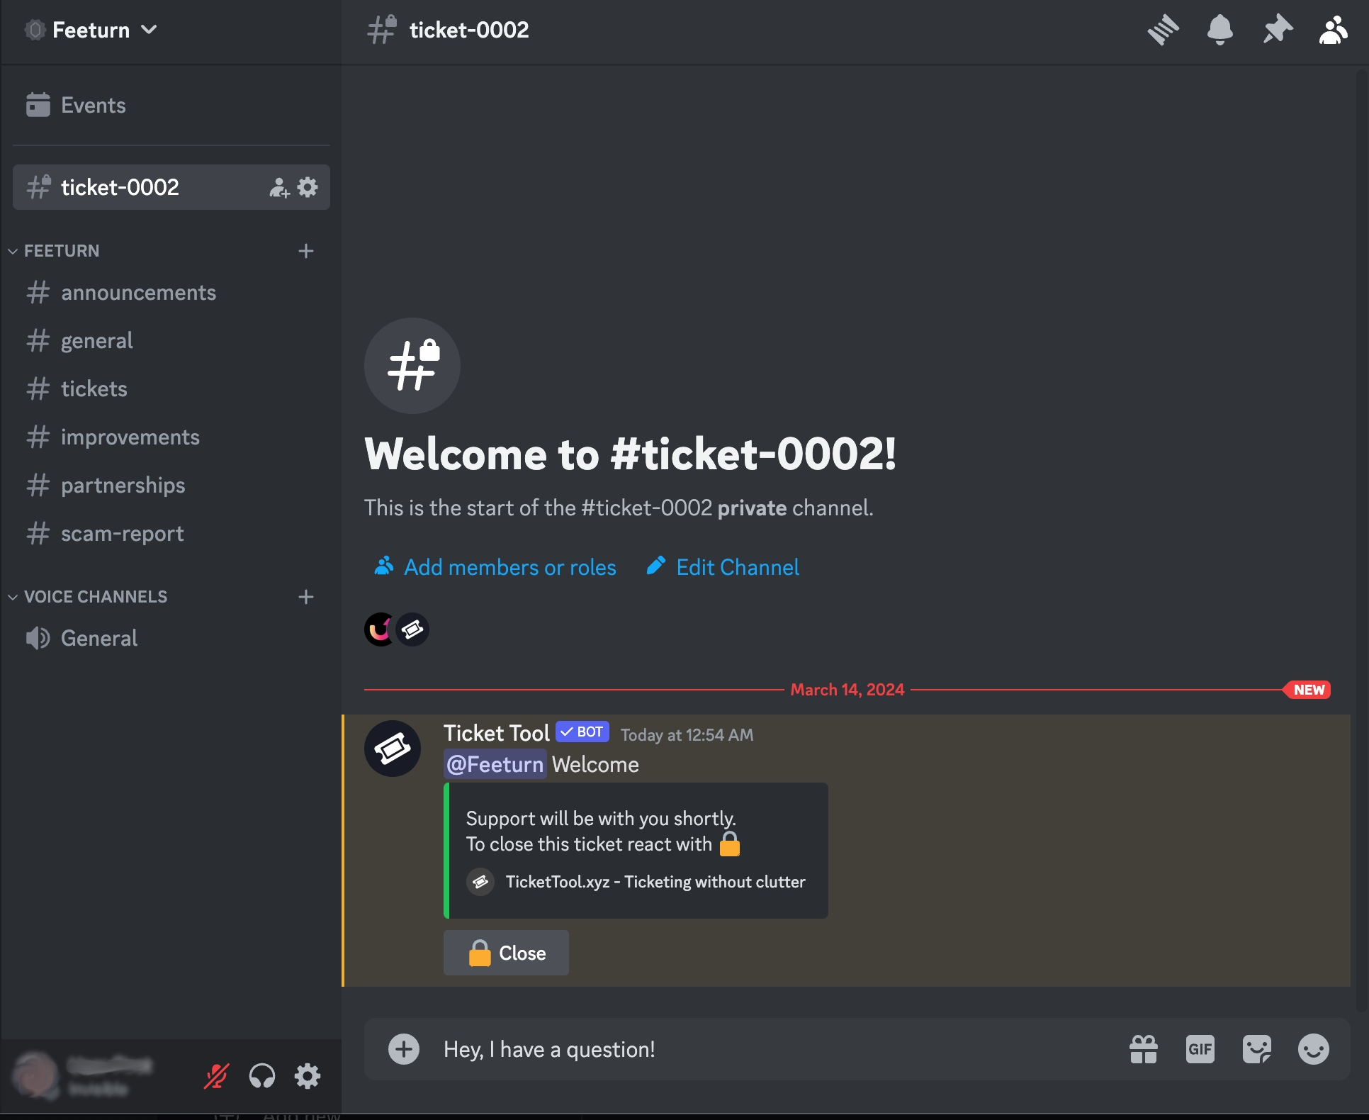
Task: Open pinned messages pin icon
Action: [x=1277, y=30]
